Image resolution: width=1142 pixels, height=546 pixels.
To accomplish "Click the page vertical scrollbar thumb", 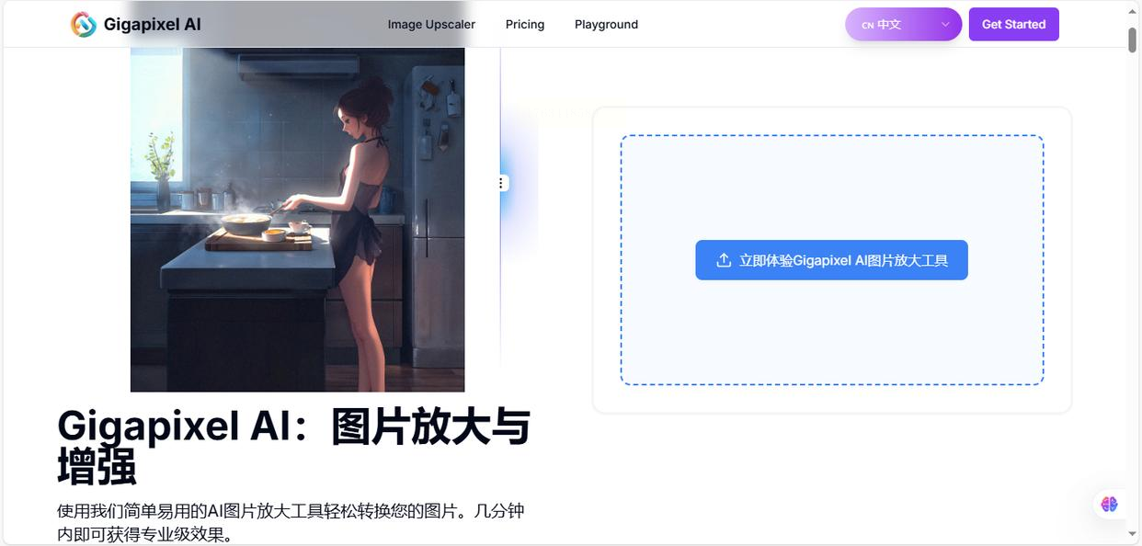I will (x=1133, y=40).
